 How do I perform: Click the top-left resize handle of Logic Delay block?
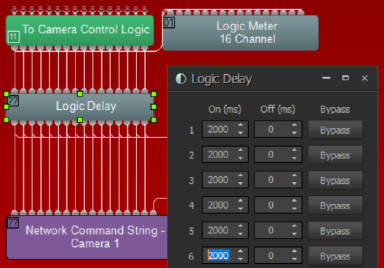6,94
